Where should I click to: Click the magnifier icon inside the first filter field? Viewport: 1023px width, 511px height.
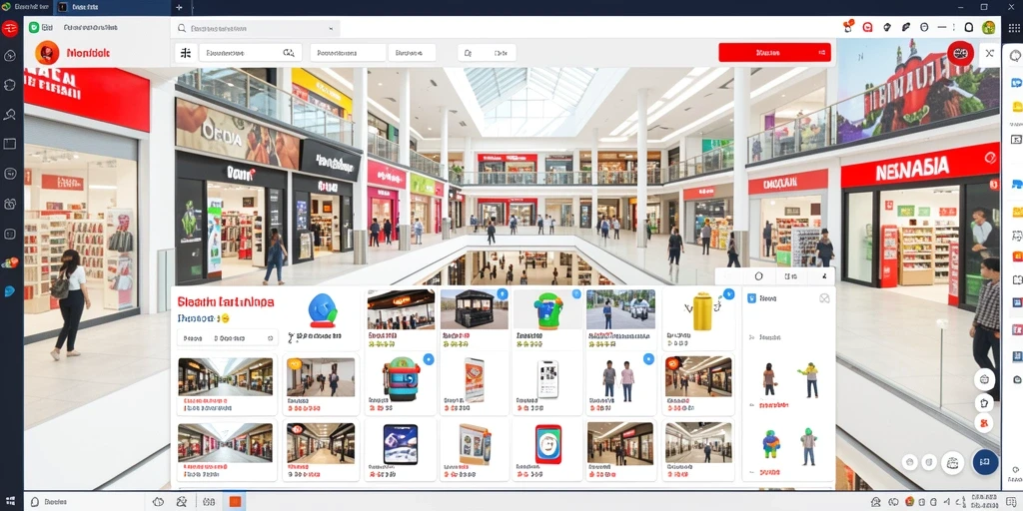(288, 53)
